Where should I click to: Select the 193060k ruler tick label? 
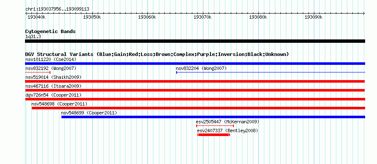(x=147, y=17)
